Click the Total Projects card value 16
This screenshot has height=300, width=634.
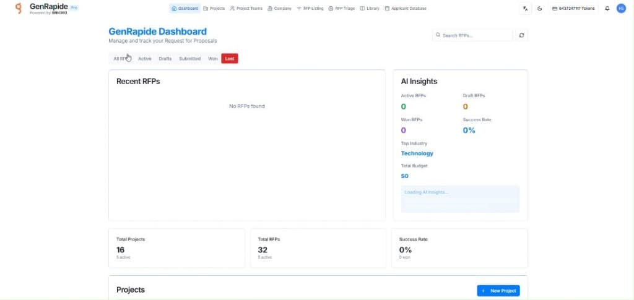[121, 250]
